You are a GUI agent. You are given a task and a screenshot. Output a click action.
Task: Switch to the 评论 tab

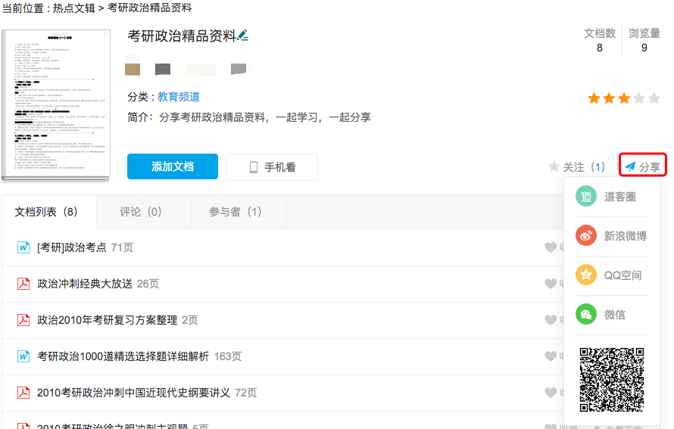pos(141,212)
